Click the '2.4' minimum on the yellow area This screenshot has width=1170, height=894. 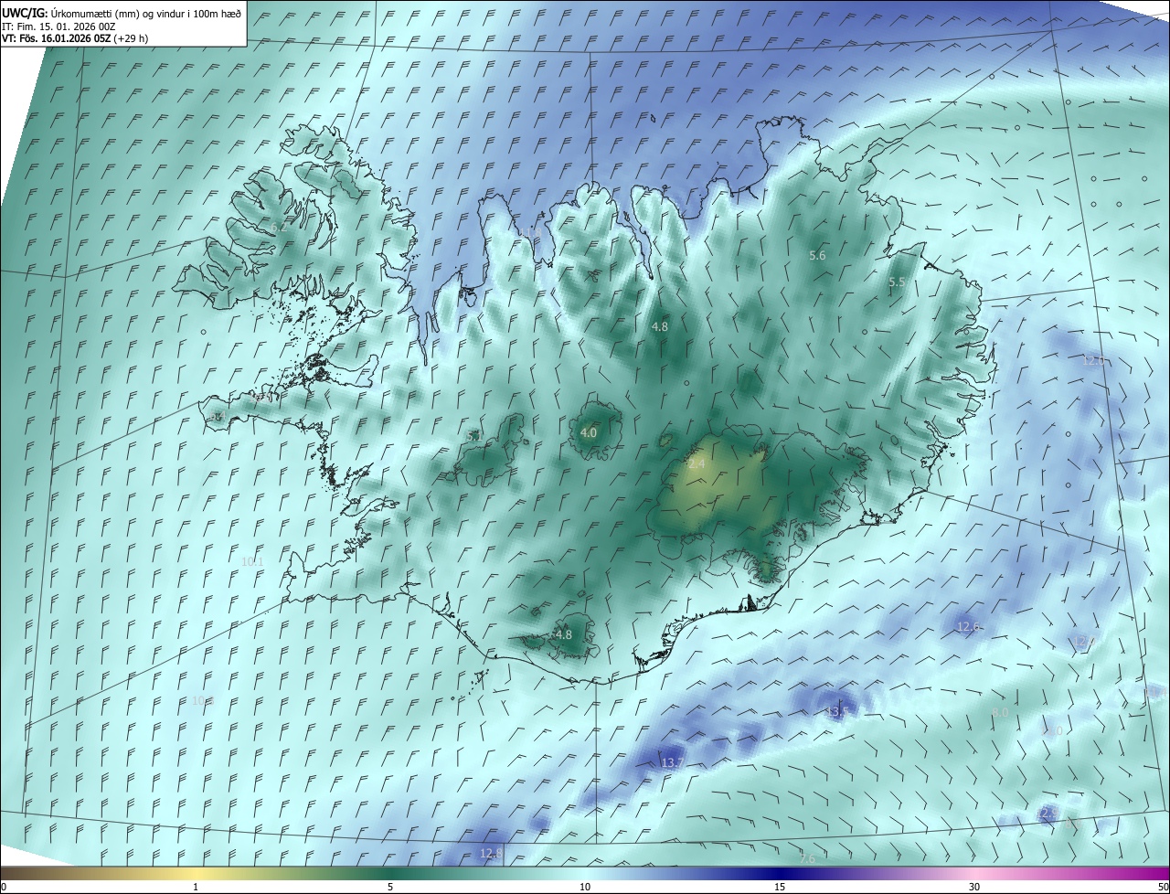697,464
